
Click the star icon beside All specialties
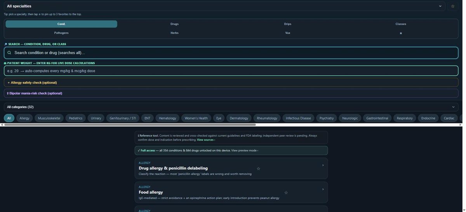click(452, 6)
